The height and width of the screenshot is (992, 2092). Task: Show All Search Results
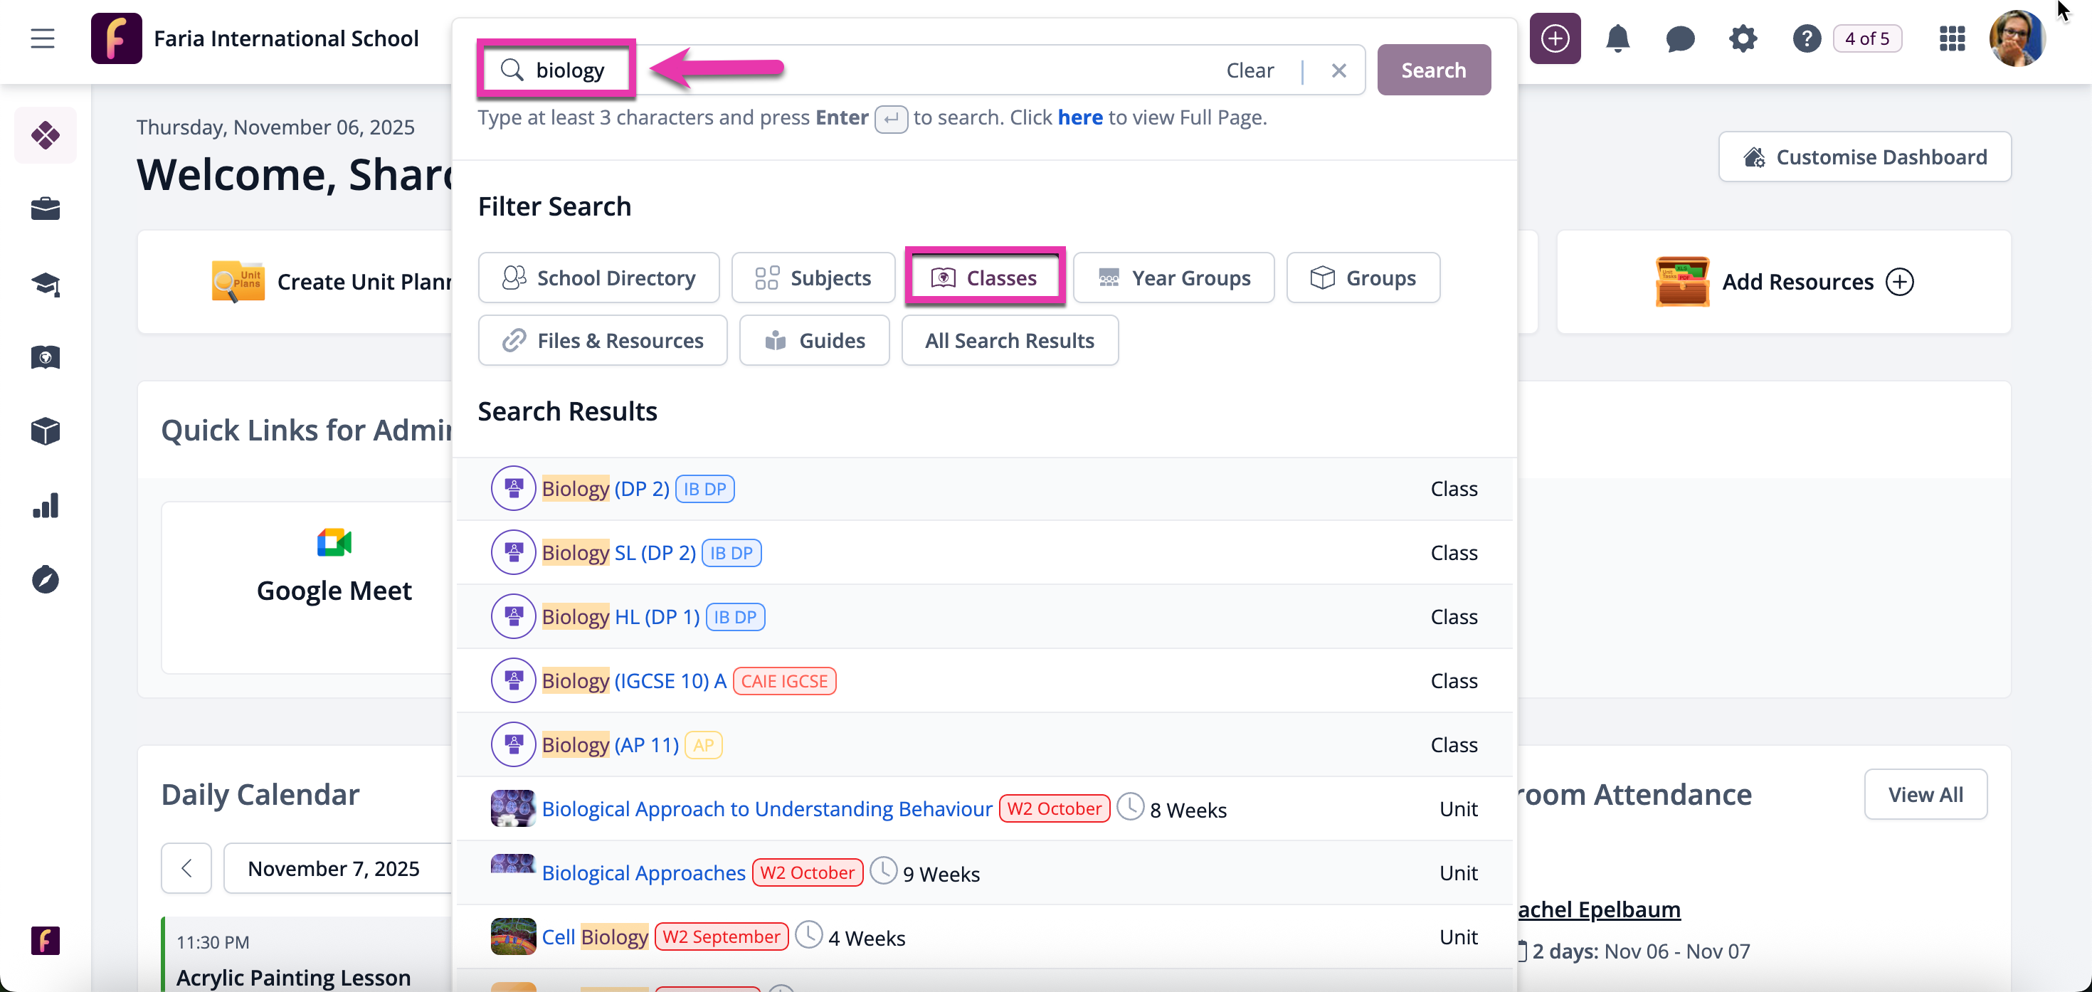(1010, 340)
